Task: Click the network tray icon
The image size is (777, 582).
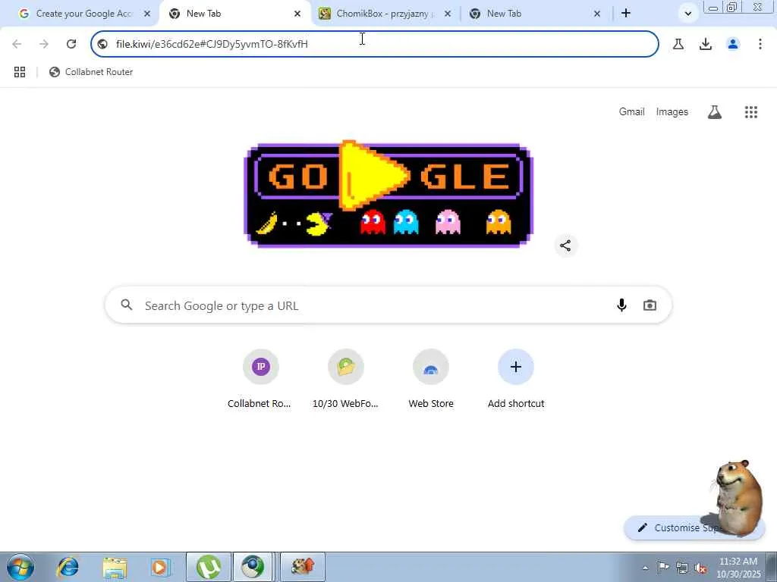Action: coord(682,568)
